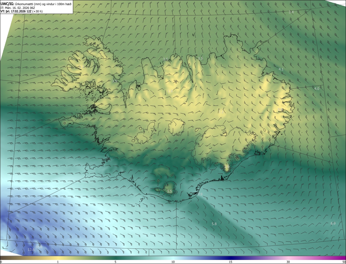
Task: Select the 5.8 value label over the ocean
Action: (214, 224)
